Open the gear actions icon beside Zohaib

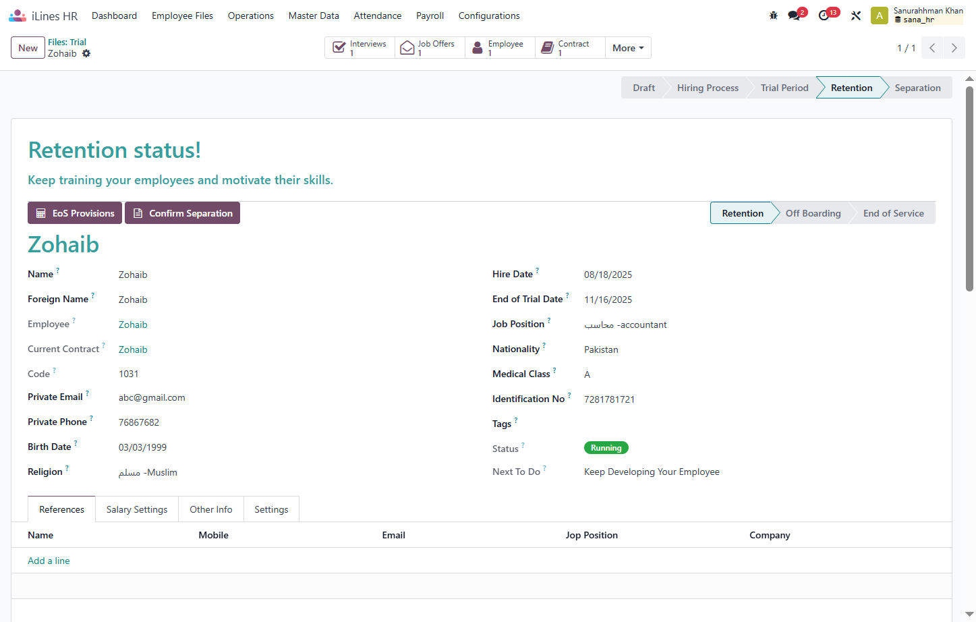86,53
